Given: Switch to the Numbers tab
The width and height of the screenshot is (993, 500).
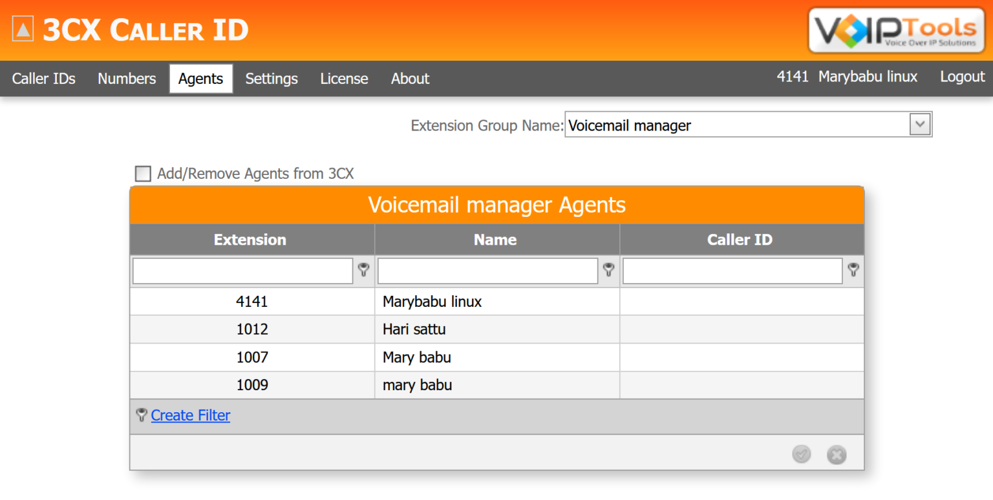Looking at the screenshot, I should coord(127,79).
